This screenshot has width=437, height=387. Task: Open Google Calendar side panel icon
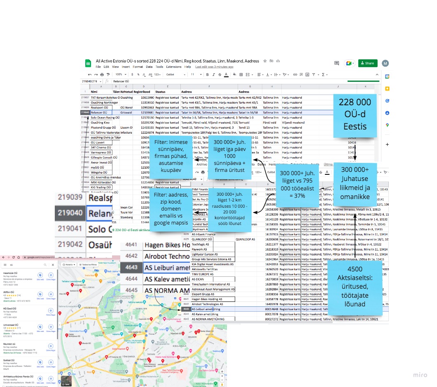[x=387, y=76]
